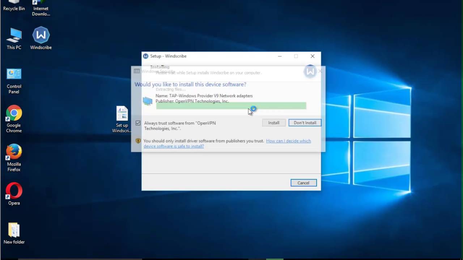Image resolution: width=463 pixels, height=260 pixels.
Task: Click the Windscribe W logo in installer header
Action: click(310, 71)
